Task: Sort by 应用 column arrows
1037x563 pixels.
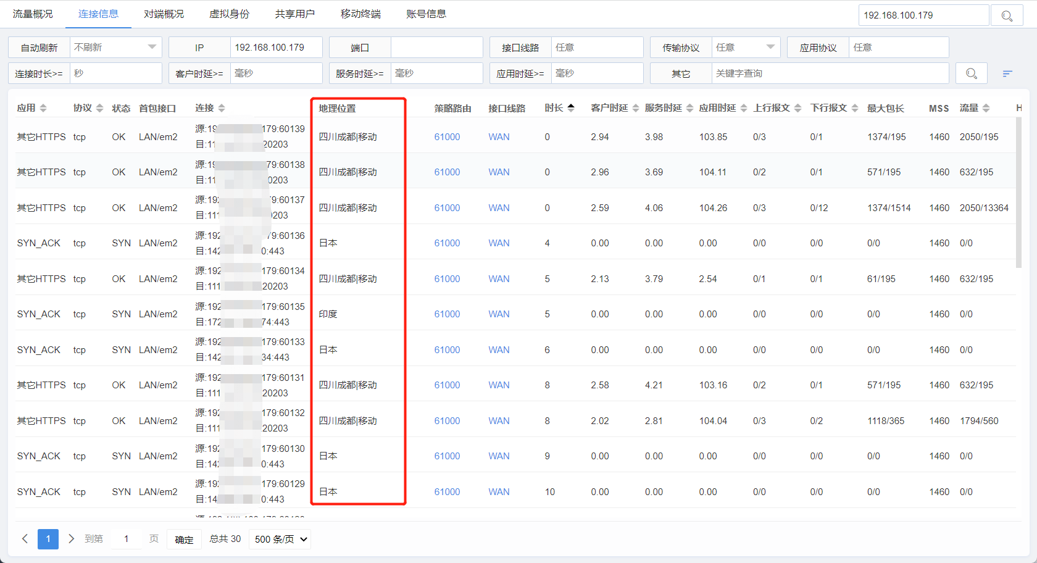Action: (43, 108)
